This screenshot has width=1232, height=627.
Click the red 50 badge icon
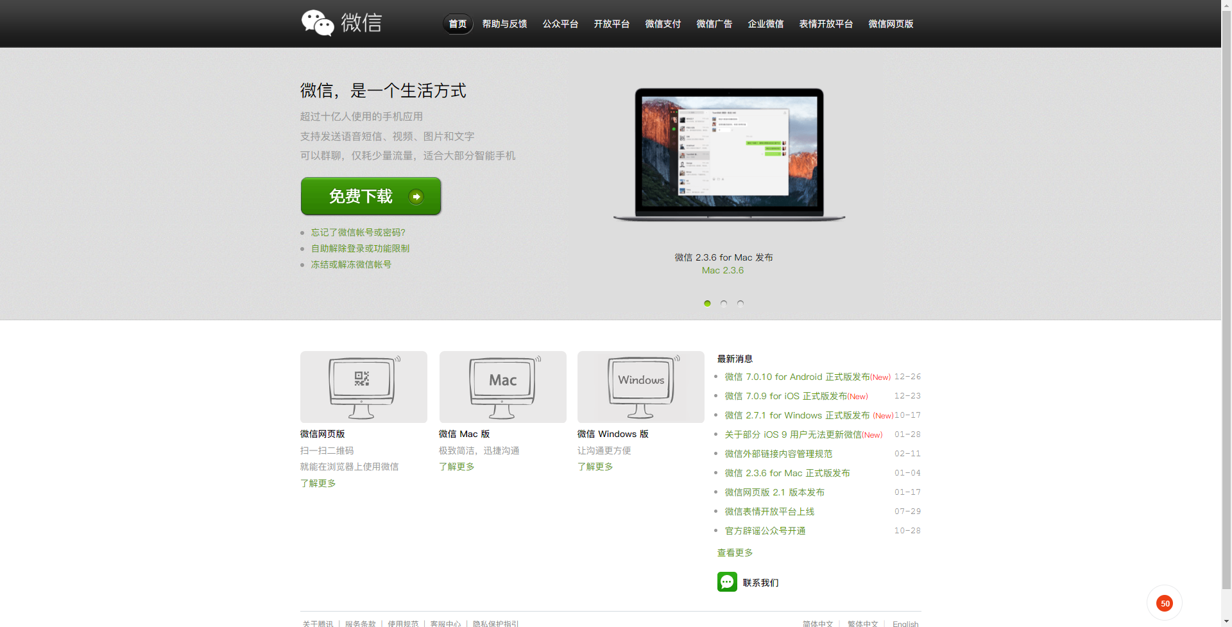pyautogui.click(x=1165, y=603)
